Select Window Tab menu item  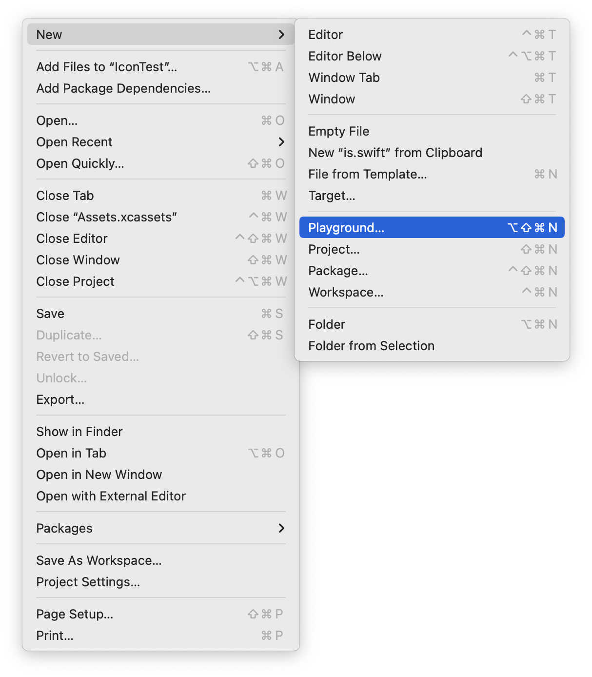click(344, 78)
